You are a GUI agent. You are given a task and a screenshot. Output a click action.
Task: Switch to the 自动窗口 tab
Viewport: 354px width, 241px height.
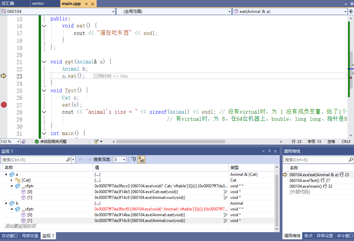point(10,236)
